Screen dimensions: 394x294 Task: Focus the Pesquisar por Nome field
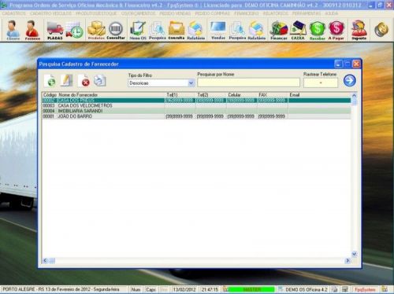[248, 83]
